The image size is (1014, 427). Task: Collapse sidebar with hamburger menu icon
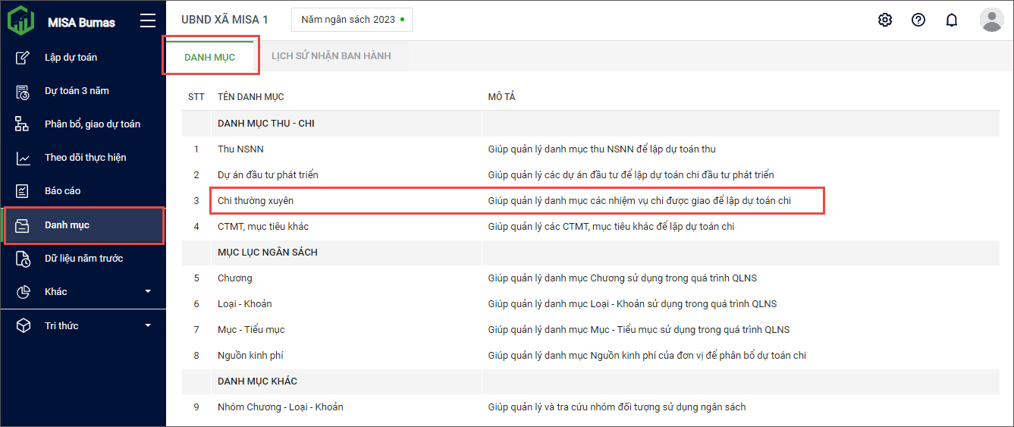(148, 20)
